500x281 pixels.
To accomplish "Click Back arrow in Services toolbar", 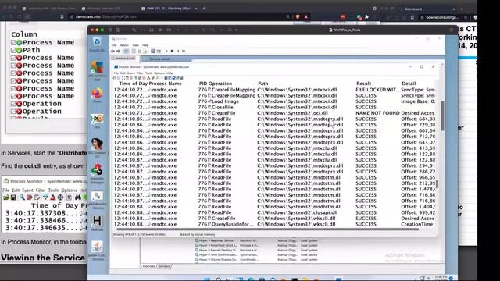I will [x=112, y=51].
